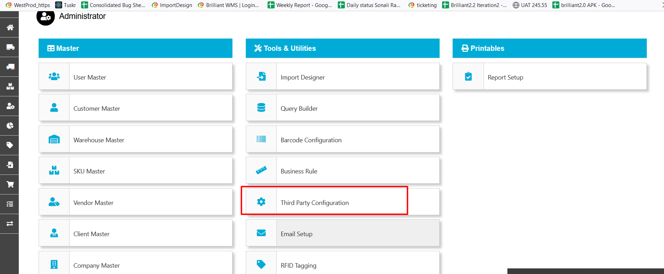The image size is (664, 274).
Task: Open the Query Builder tool
Action: 299,109
